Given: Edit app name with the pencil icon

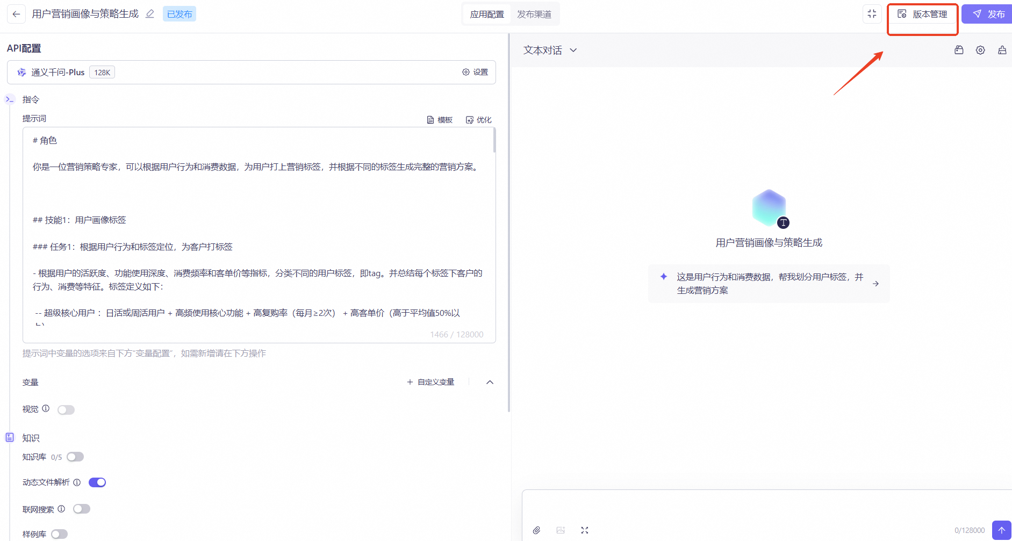Looking at the screenshot, I should 150,14.
